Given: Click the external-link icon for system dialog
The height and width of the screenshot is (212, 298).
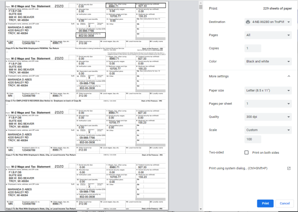Looking at the screenshot, I should coord(289,168).
